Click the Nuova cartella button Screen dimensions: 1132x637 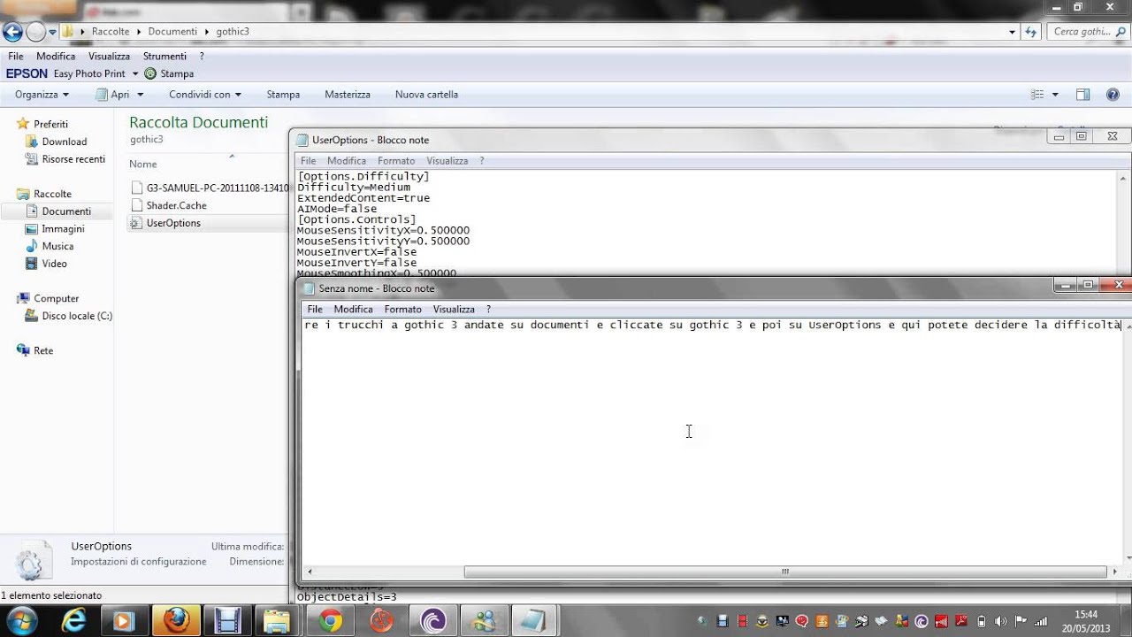(426, 95)
